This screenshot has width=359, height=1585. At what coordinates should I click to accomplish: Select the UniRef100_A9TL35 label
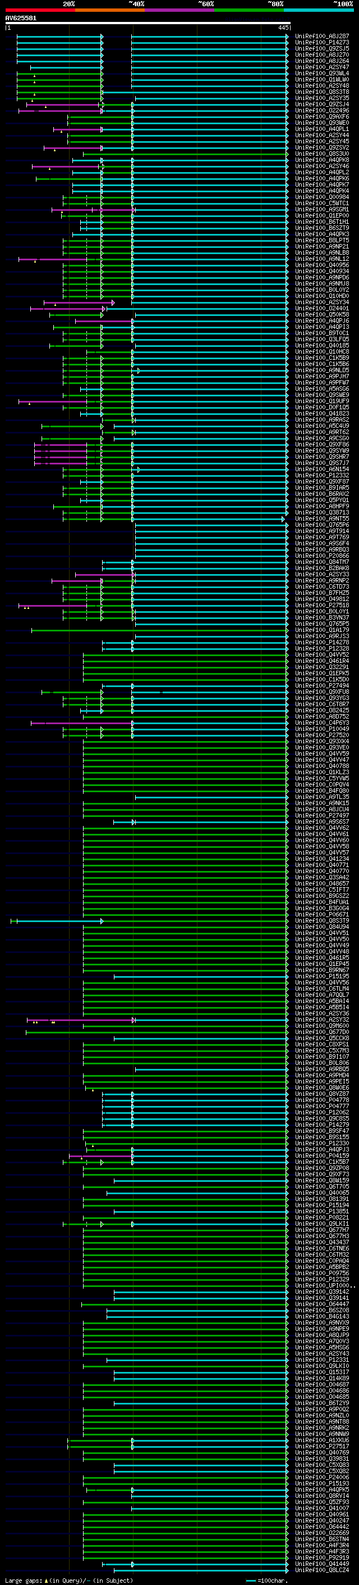tap(322, 797)
